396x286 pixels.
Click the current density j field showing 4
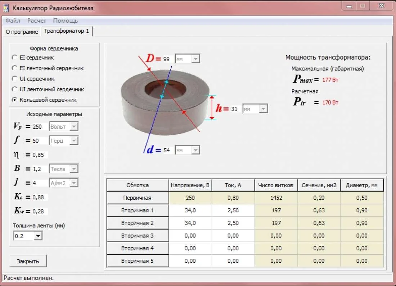click(x=40, y=183)
